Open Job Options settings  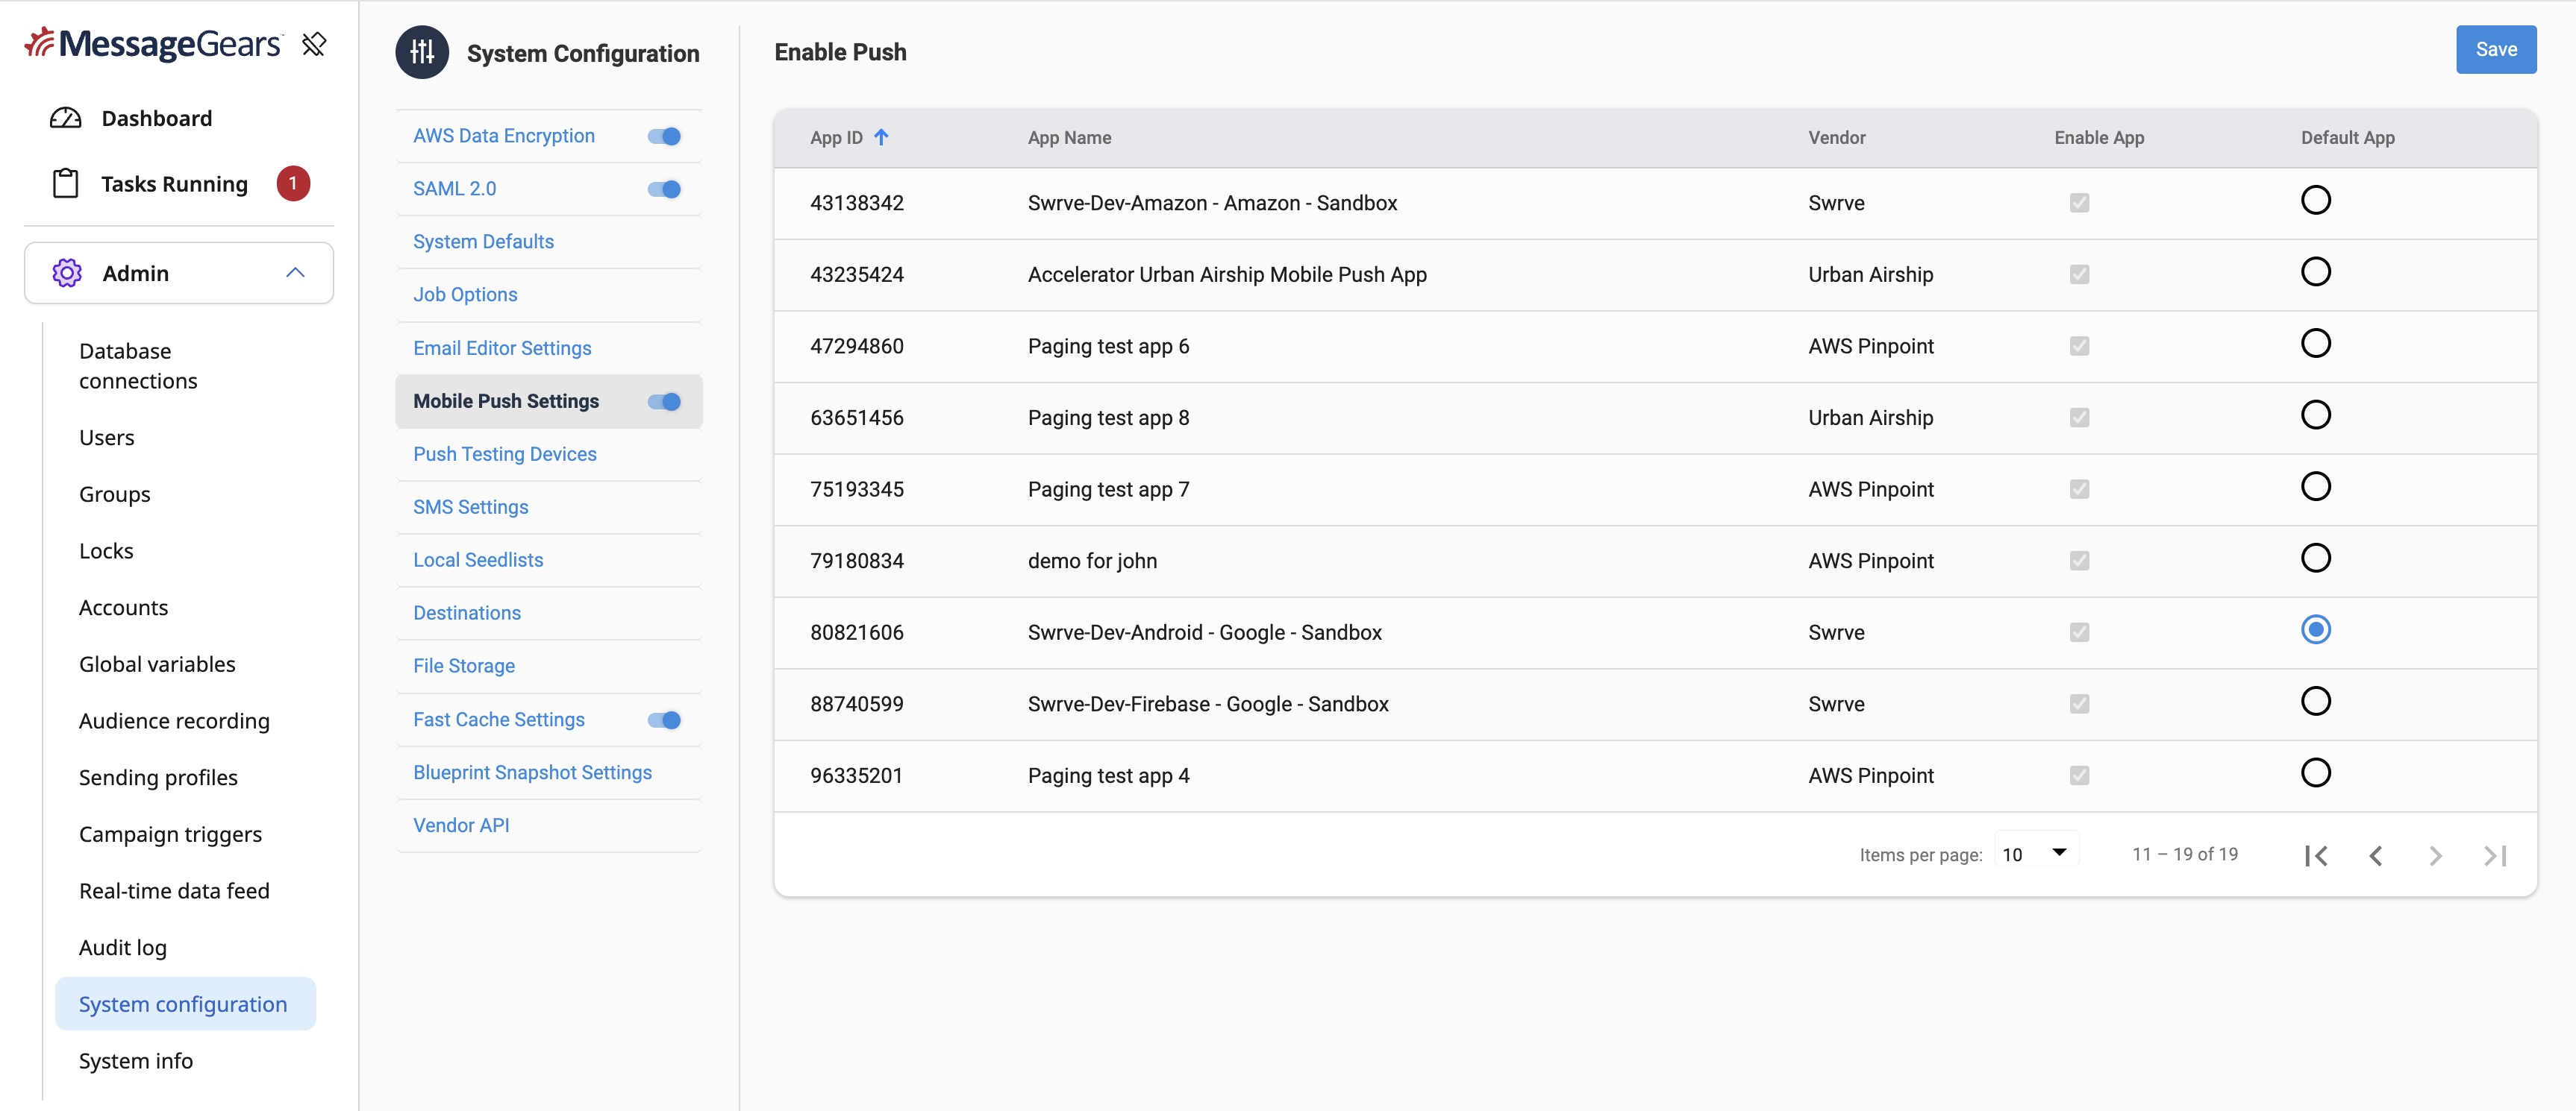click(465, 295)
